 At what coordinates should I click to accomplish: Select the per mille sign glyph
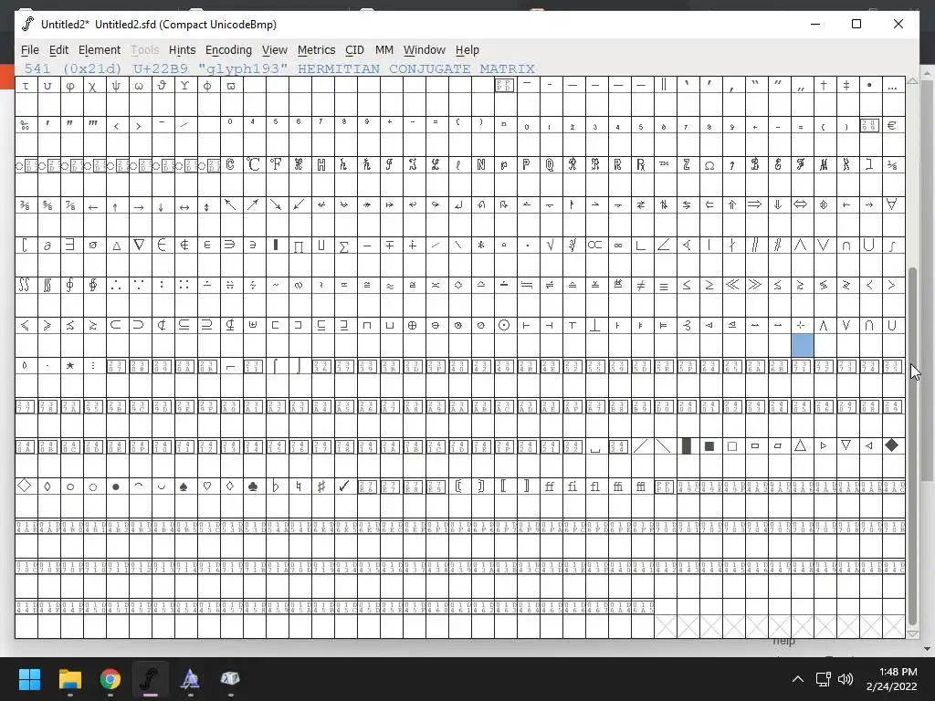(x=25, y=126)
